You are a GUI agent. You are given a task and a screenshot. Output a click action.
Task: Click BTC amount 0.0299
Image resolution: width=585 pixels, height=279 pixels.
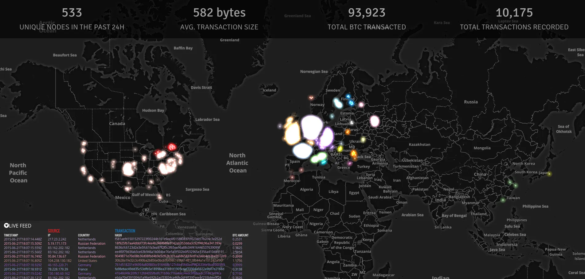tap(237, 243)
